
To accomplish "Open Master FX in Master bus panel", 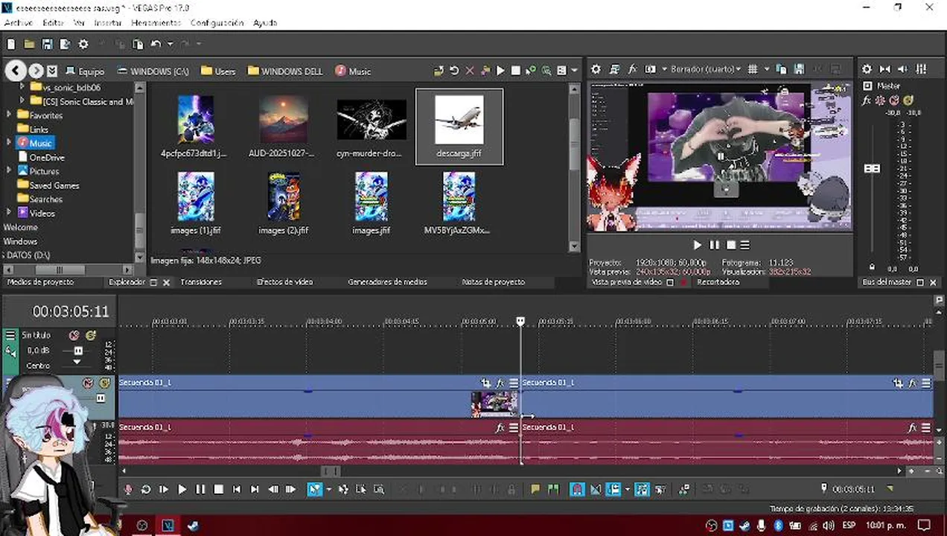I will tap(867, 100).
